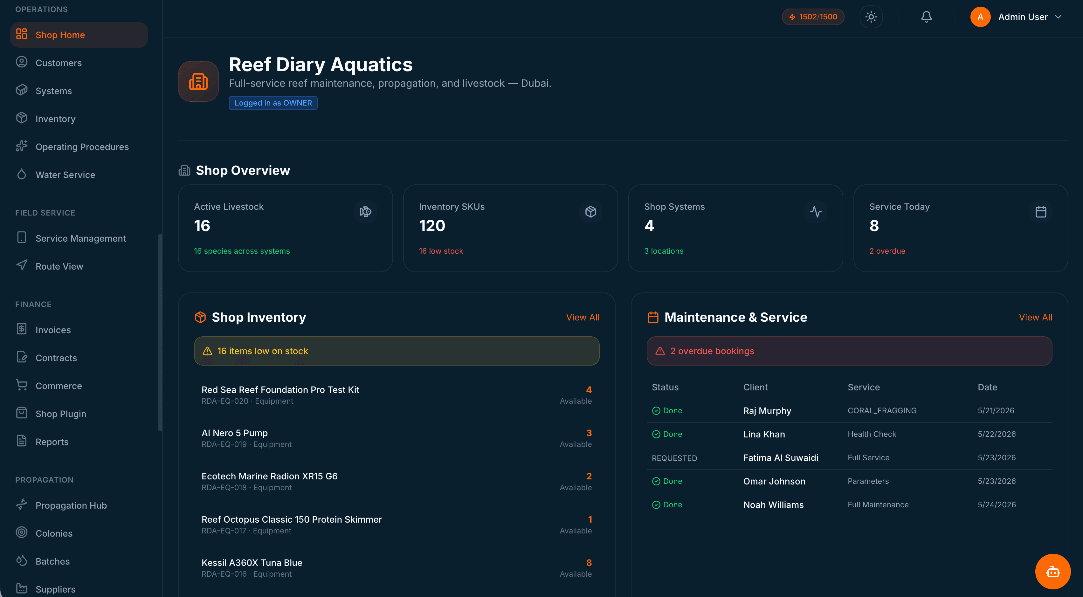Open the notifications bell
Screen dimensions: 1083x597
pos(926,17)
